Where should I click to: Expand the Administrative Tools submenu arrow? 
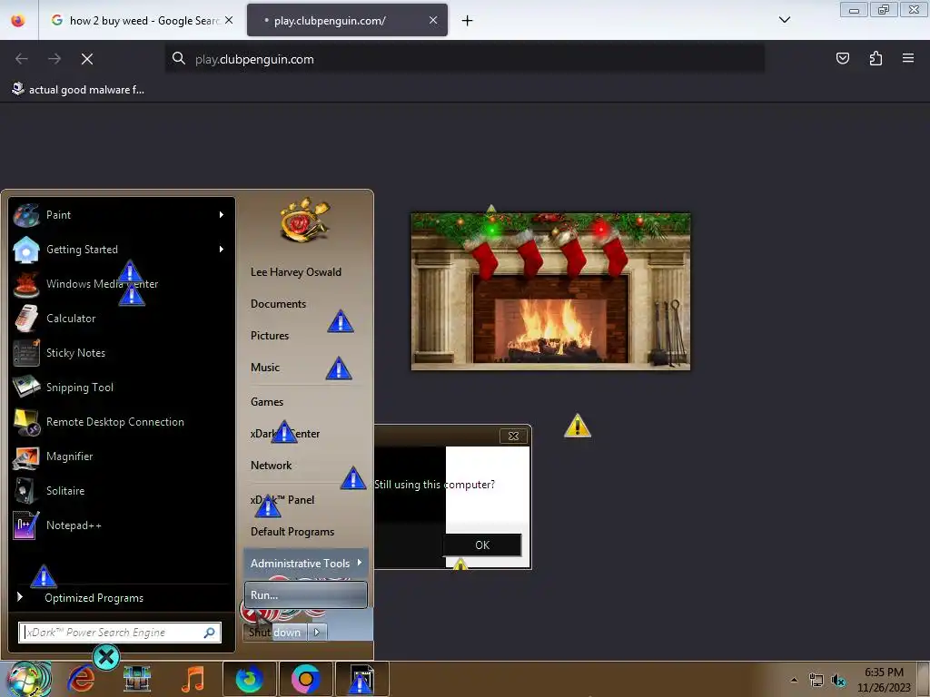pyautogui.click(x=359, y=563)
